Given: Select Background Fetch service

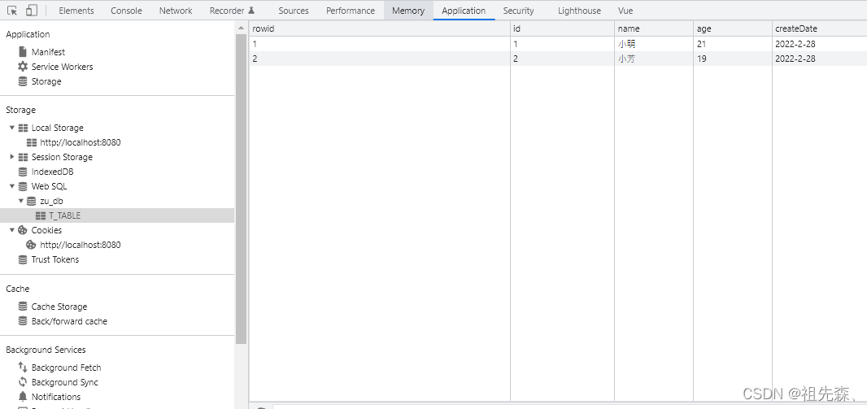Looking at the screenshot, I should 67,368.
